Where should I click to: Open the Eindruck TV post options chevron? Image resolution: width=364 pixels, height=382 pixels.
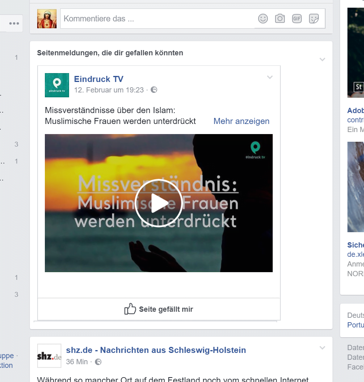click(270, 78)
